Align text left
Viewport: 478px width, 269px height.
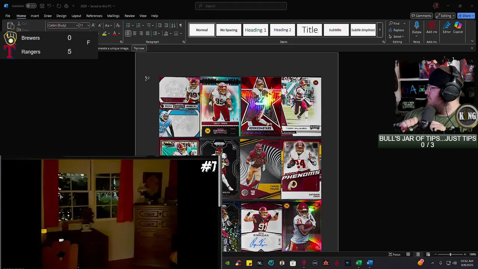128,33
